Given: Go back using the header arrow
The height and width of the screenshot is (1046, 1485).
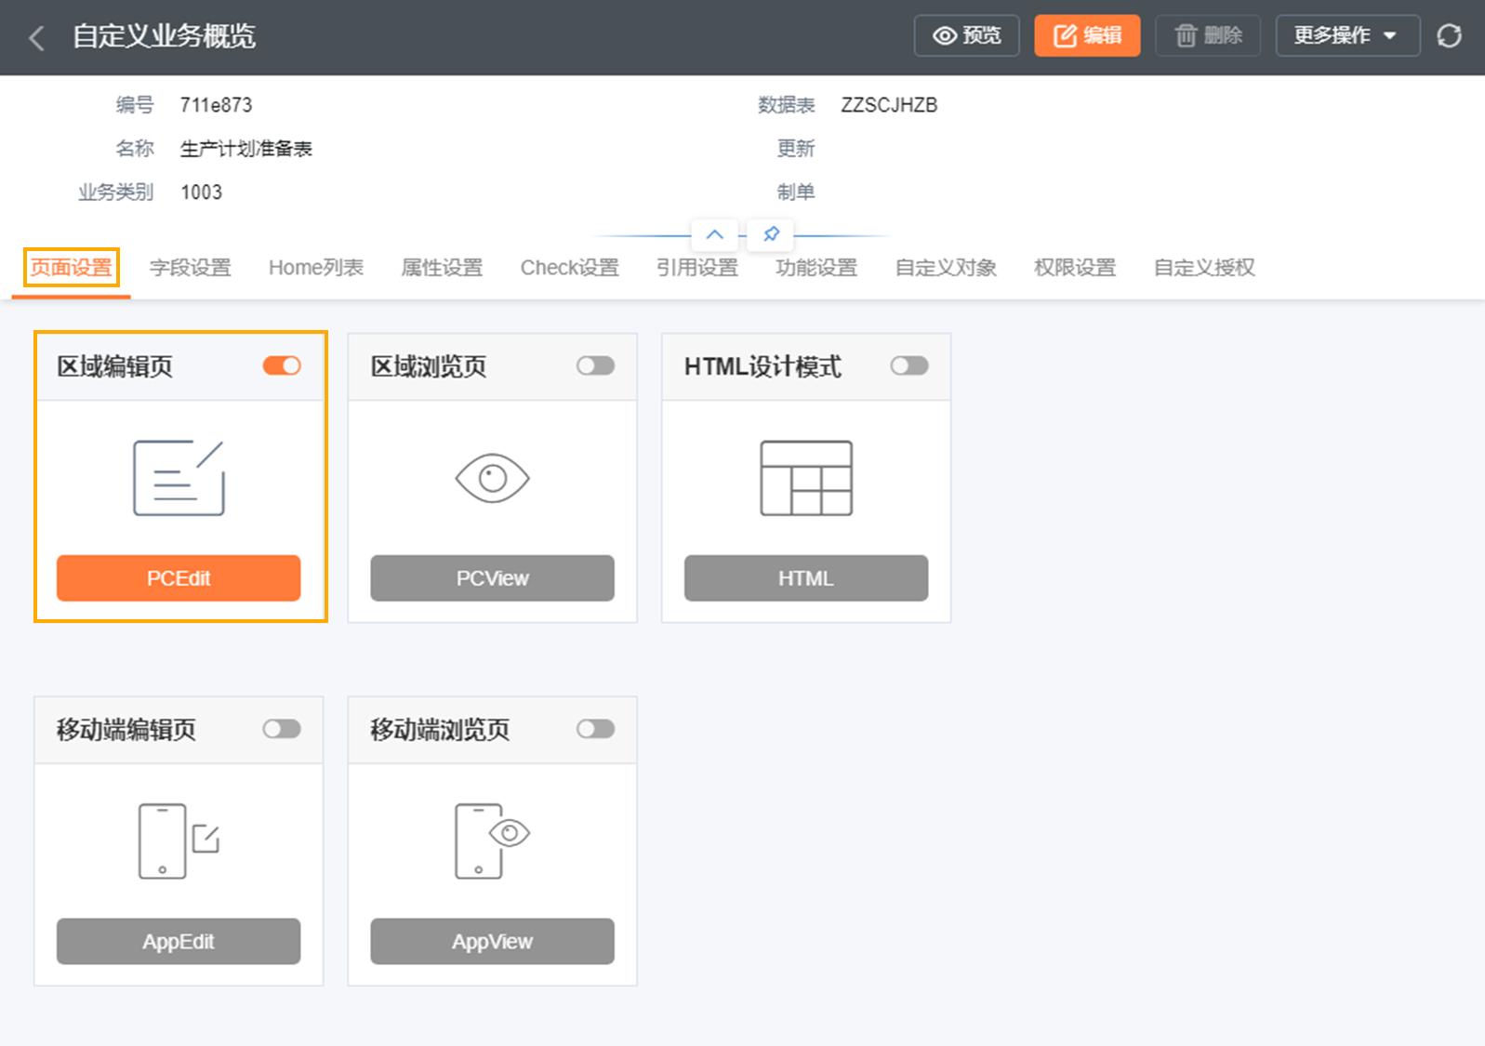Looking at the screenshot, I should click(37, 37).
